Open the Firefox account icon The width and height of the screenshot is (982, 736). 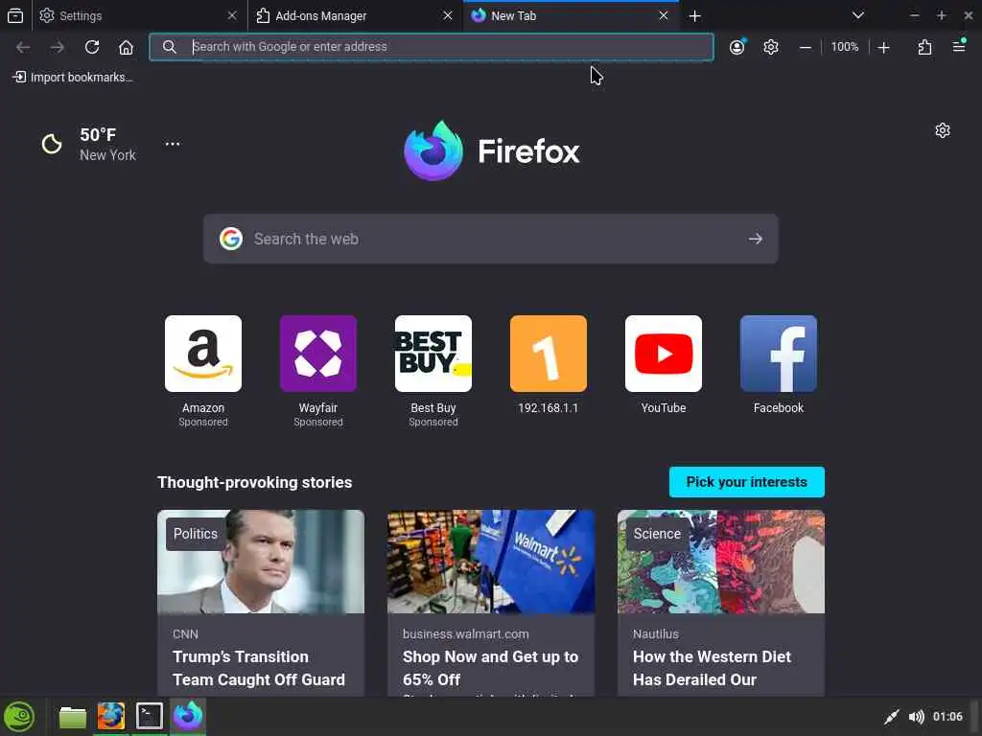click(x=737, y=47)
